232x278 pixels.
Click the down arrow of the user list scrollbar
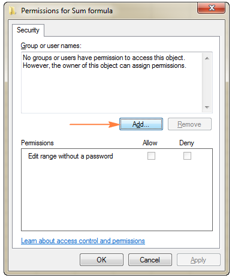point(207,107)
